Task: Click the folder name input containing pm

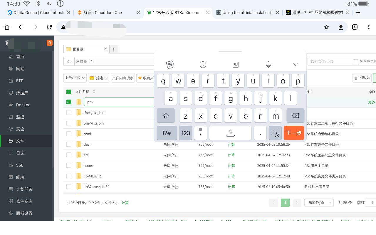Action: click(x=119, y=102)
